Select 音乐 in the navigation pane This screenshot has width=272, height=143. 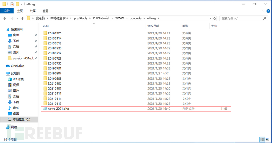click(x=16, y=108)
